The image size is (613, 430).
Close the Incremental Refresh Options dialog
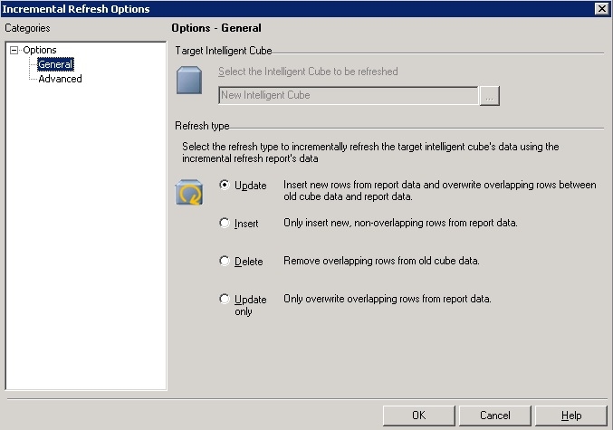pyautogui.click(x=601, y=8)
